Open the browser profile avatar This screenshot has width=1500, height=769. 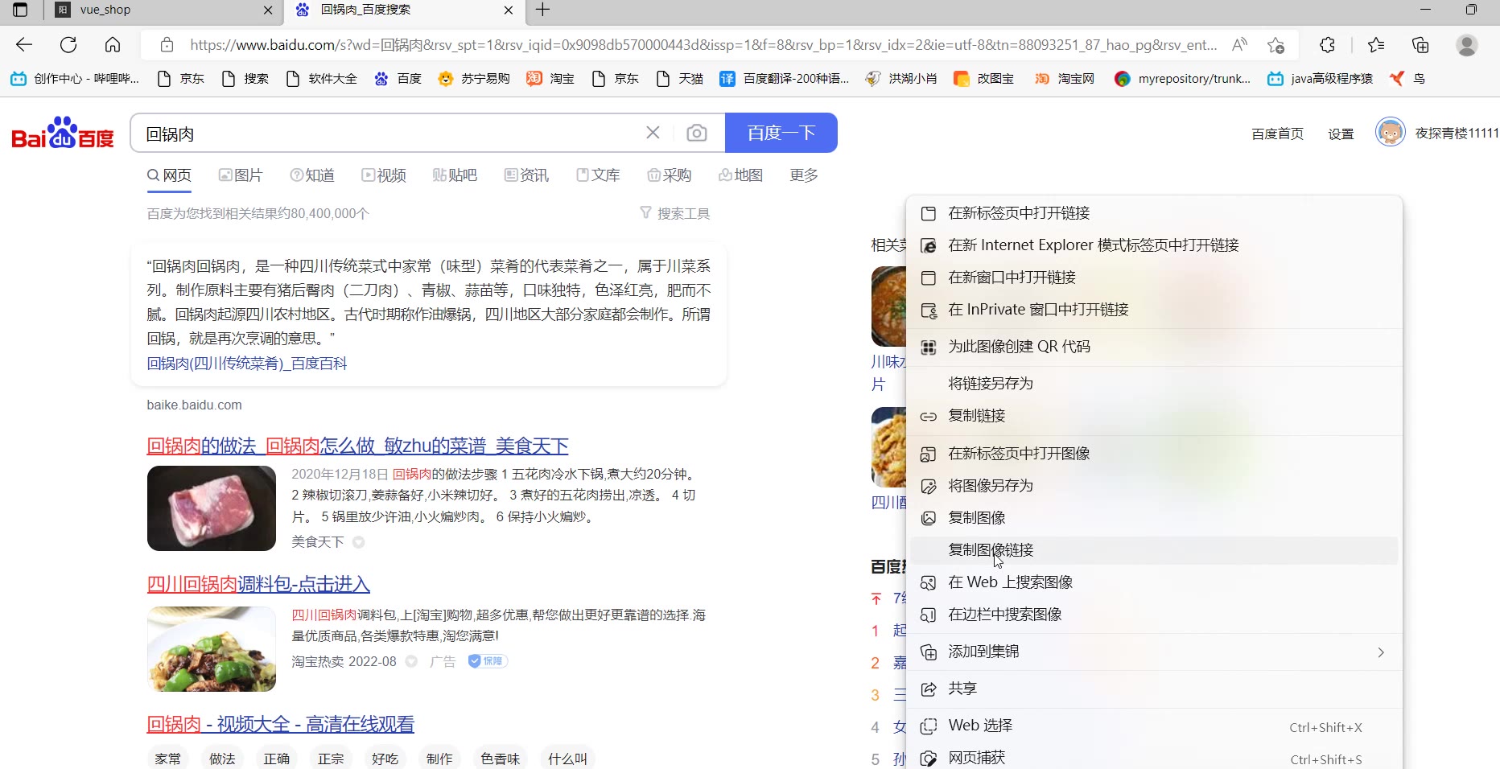[x=1467, y=45]
